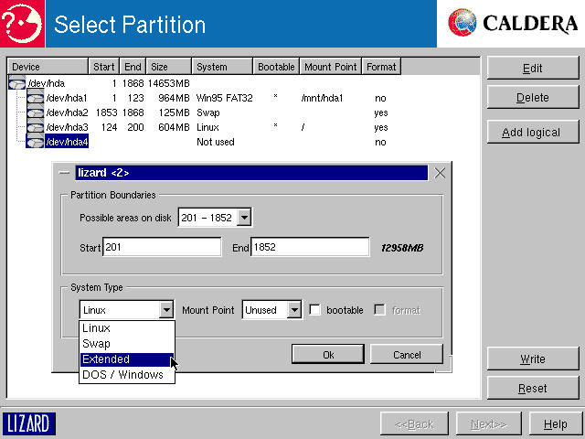The image size is (585, 439).
Task: Open the lizard dialog window menu icon
Action: point(64,173)
